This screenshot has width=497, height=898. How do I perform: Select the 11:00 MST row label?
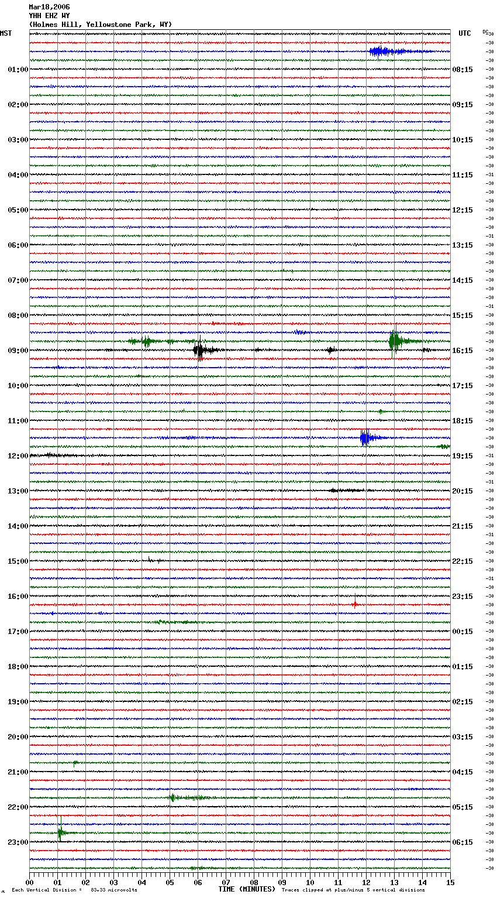click(x=18, y=421)
